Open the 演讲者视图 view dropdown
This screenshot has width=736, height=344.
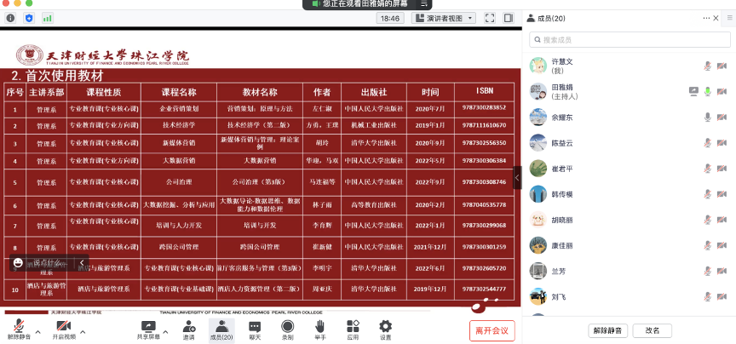pos(443,17)
